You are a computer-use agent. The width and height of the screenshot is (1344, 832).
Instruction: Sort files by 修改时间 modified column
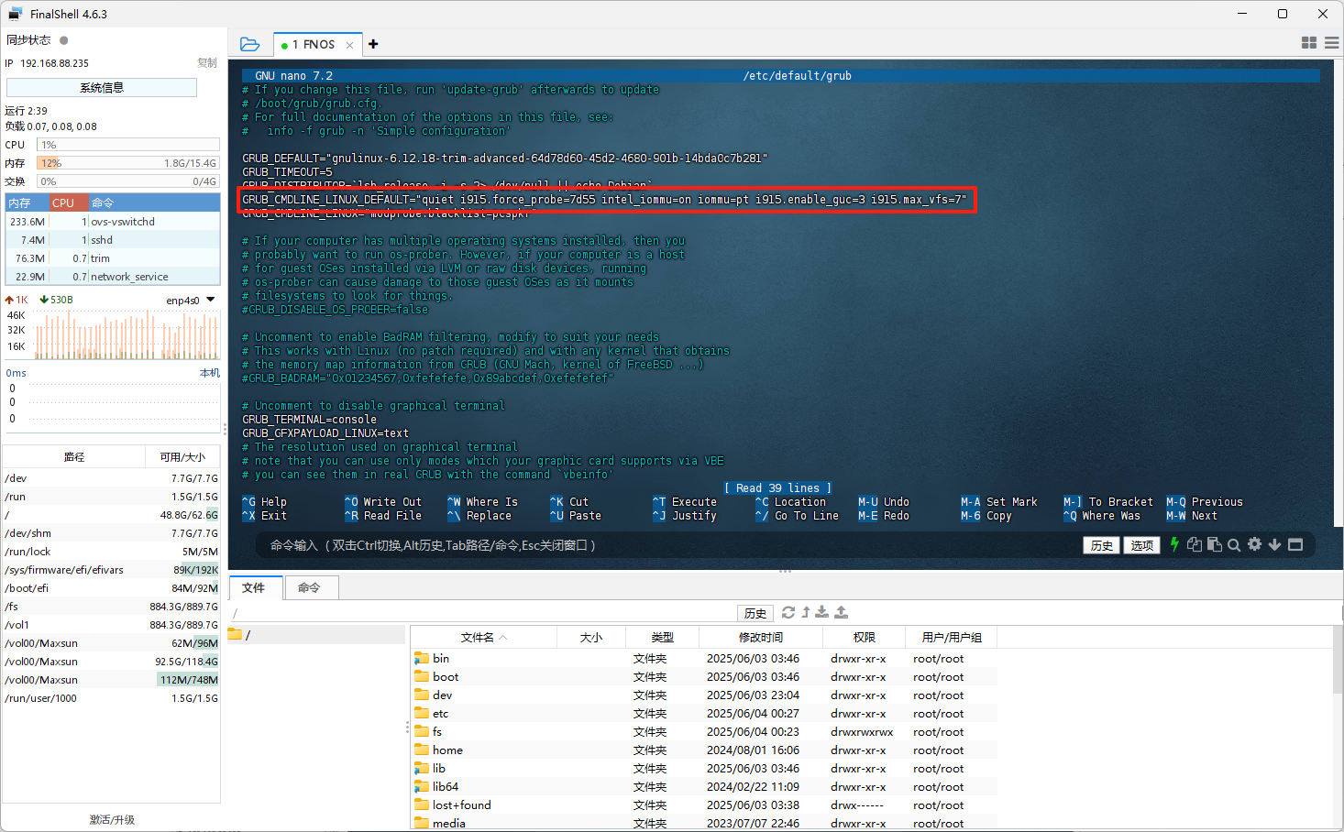[761, 637]
